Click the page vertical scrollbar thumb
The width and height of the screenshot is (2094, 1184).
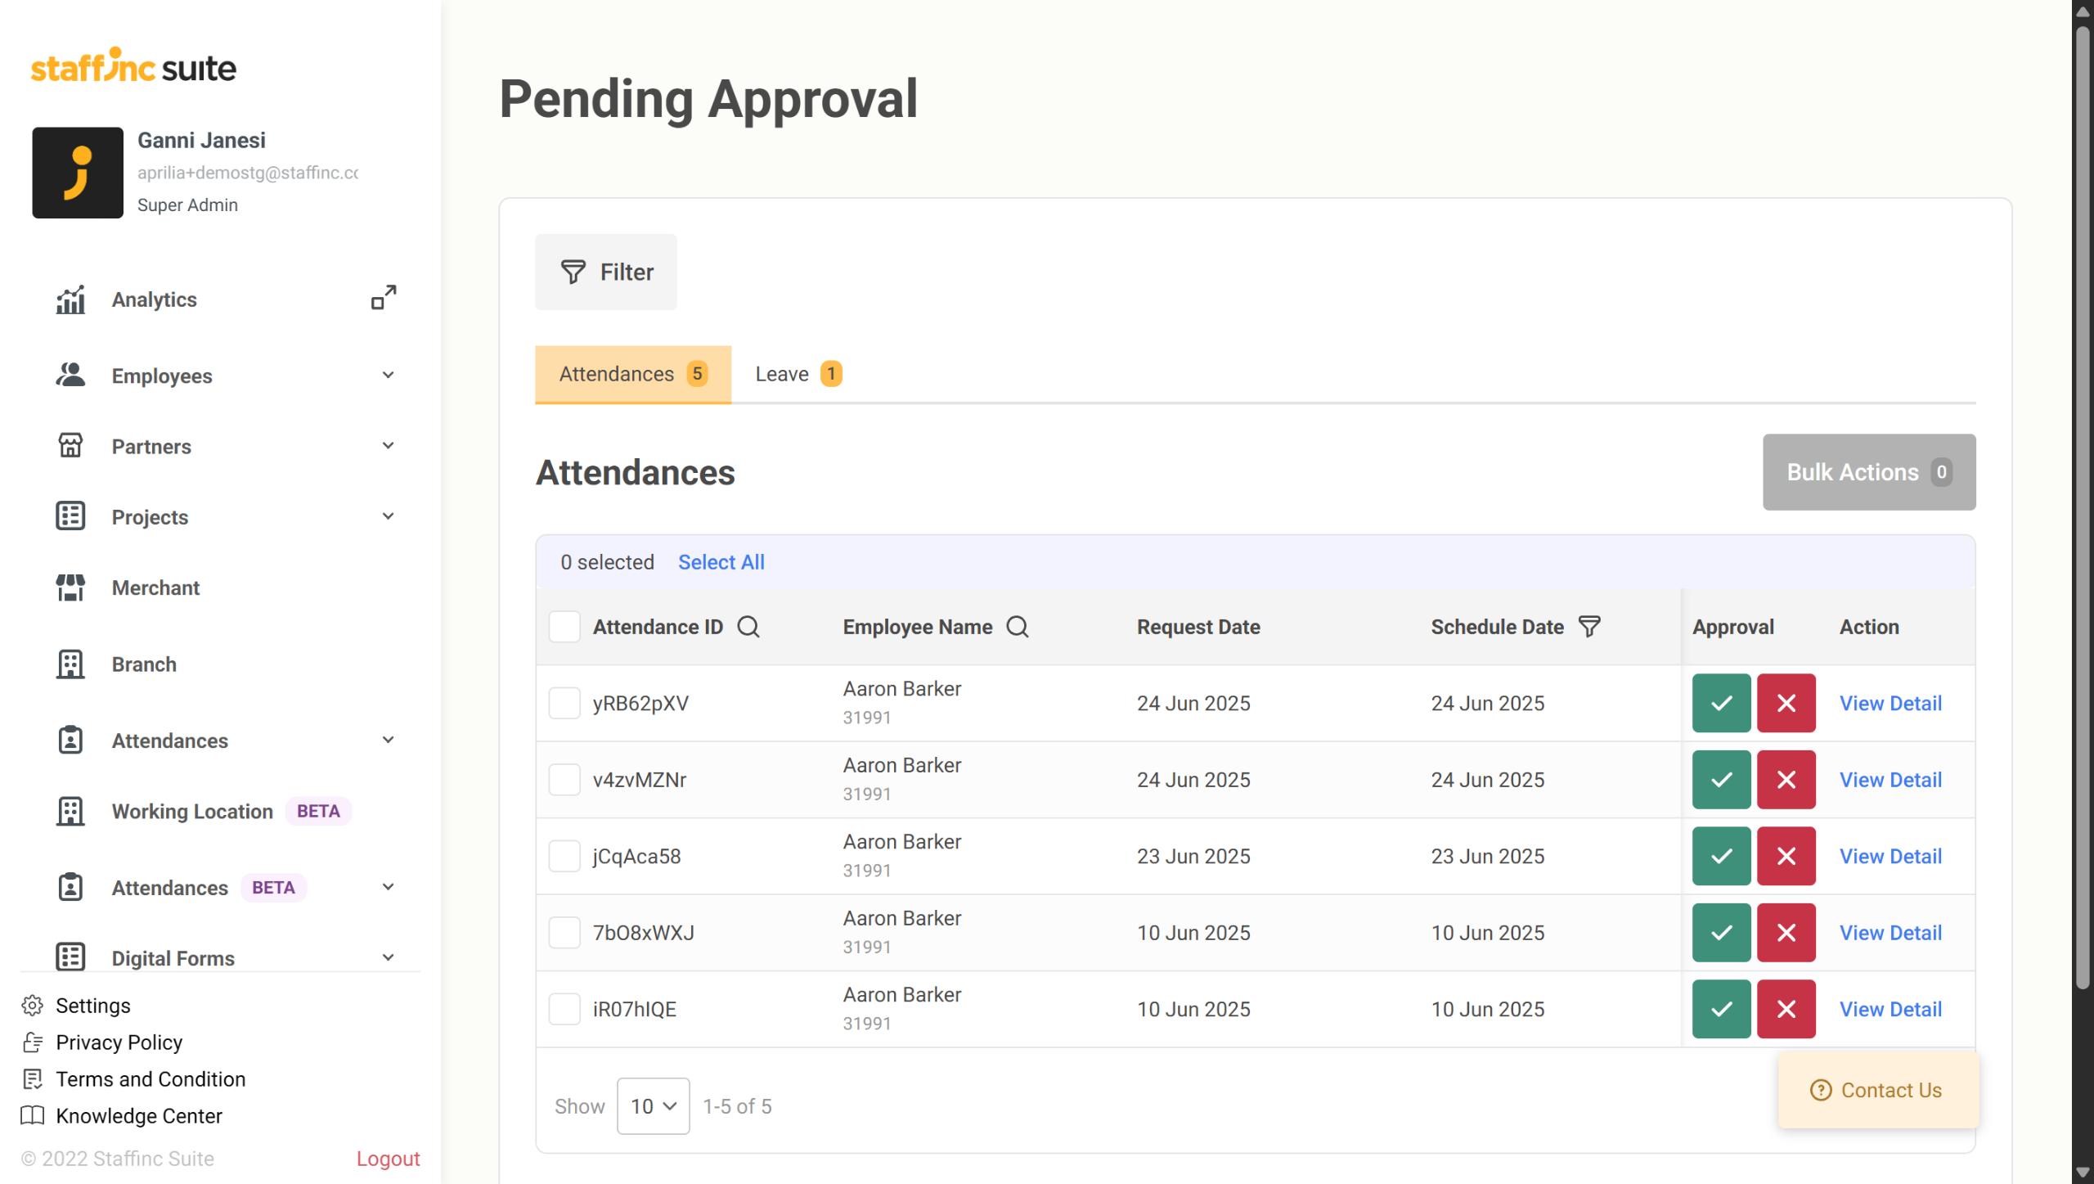(2083, 507)
